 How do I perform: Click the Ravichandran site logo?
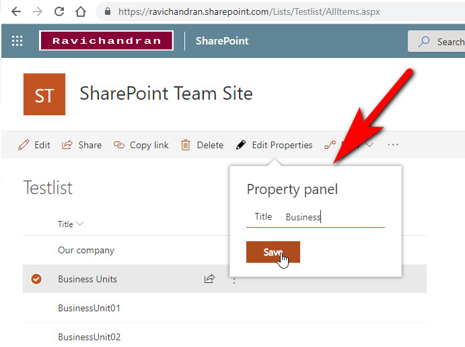click(106, 40)
